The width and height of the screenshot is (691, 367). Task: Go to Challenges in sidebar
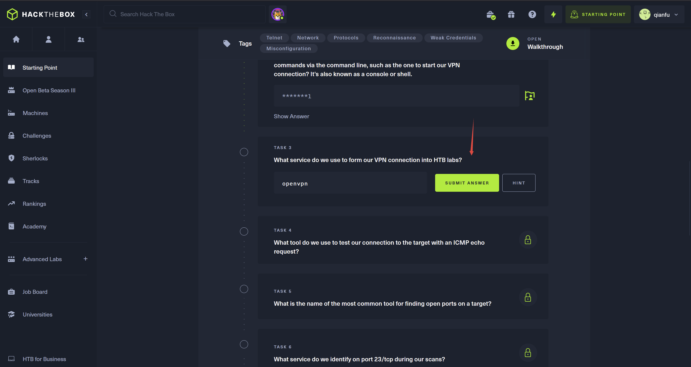[37, 136]
